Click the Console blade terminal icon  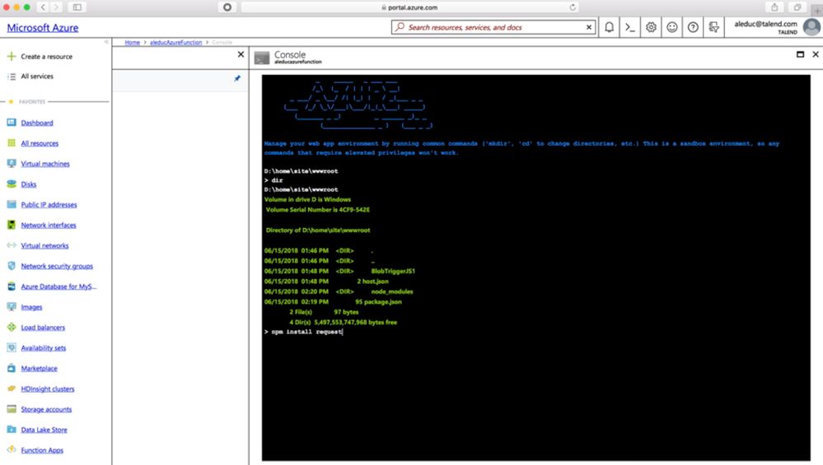coord(261,58)
